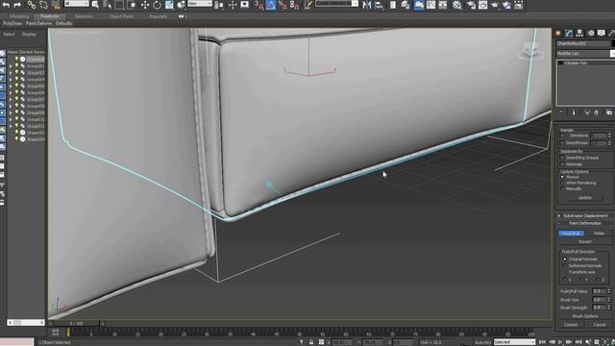Open the Select by Name dialog icon
This screenshot has height=346, width=615.
click(108, 5)
